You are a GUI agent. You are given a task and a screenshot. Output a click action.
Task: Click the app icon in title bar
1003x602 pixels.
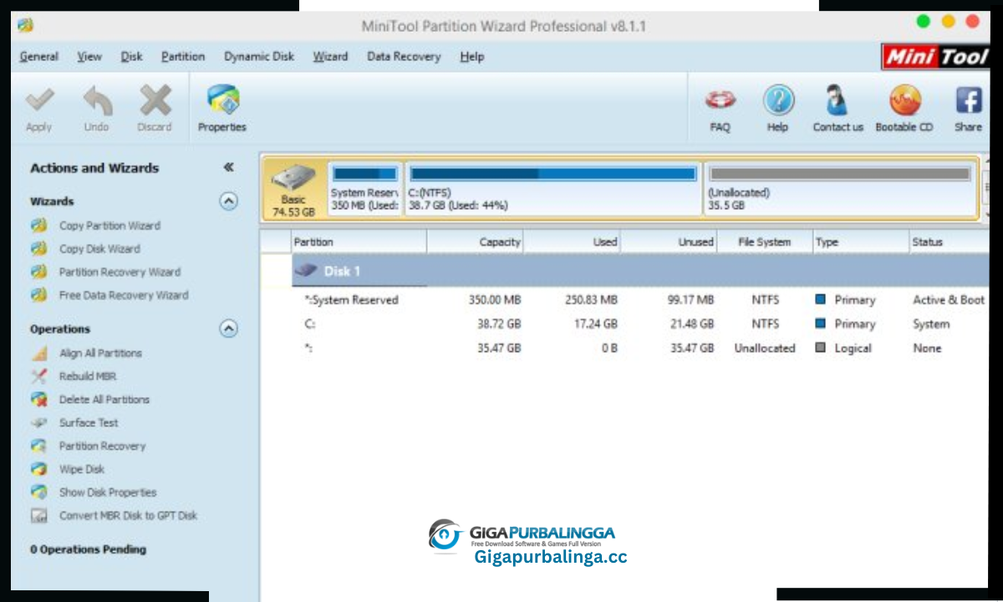click(x=25, y=26)
